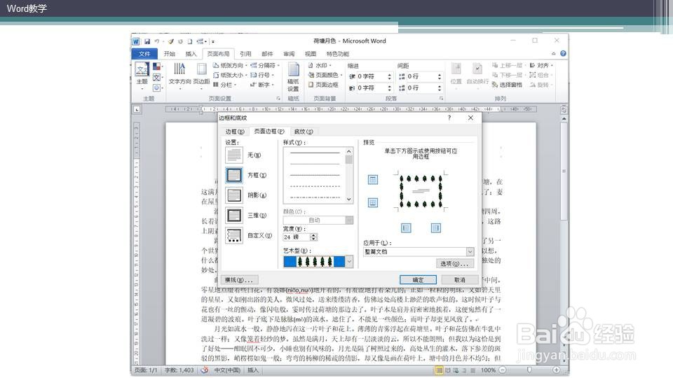673x378 pixels.
Task: Switch to full screen reading view
Action: (x=448, y=370)
